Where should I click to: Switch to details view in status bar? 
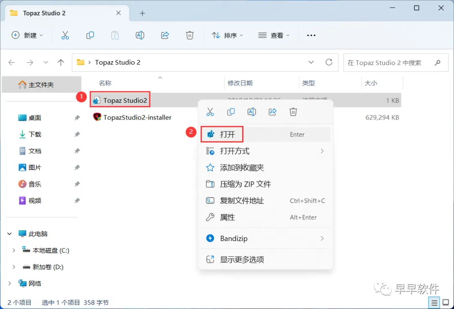[x=434, y=303]
